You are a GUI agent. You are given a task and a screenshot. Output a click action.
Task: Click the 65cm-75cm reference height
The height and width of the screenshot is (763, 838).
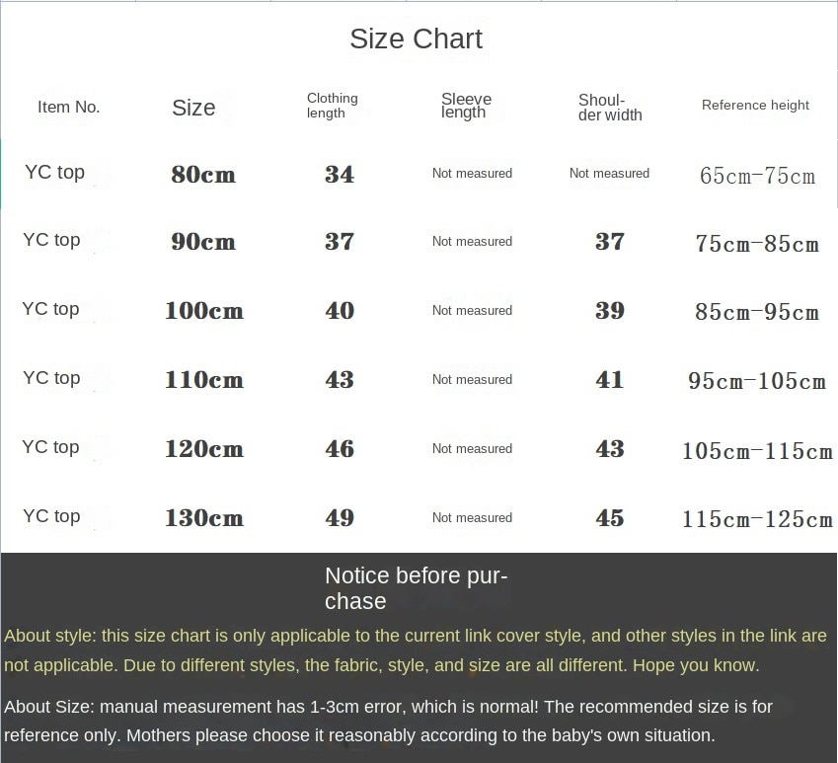point(757,176)
